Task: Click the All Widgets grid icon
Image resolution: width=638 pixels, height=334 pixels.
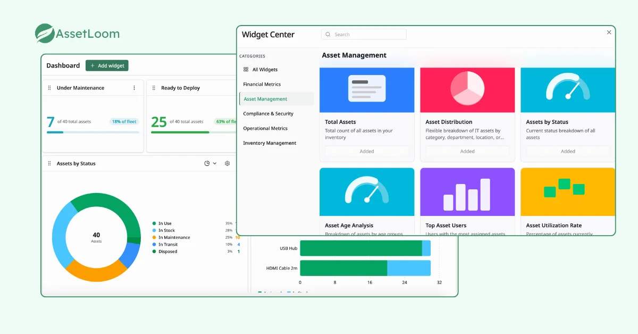Action: coord(246,70)
